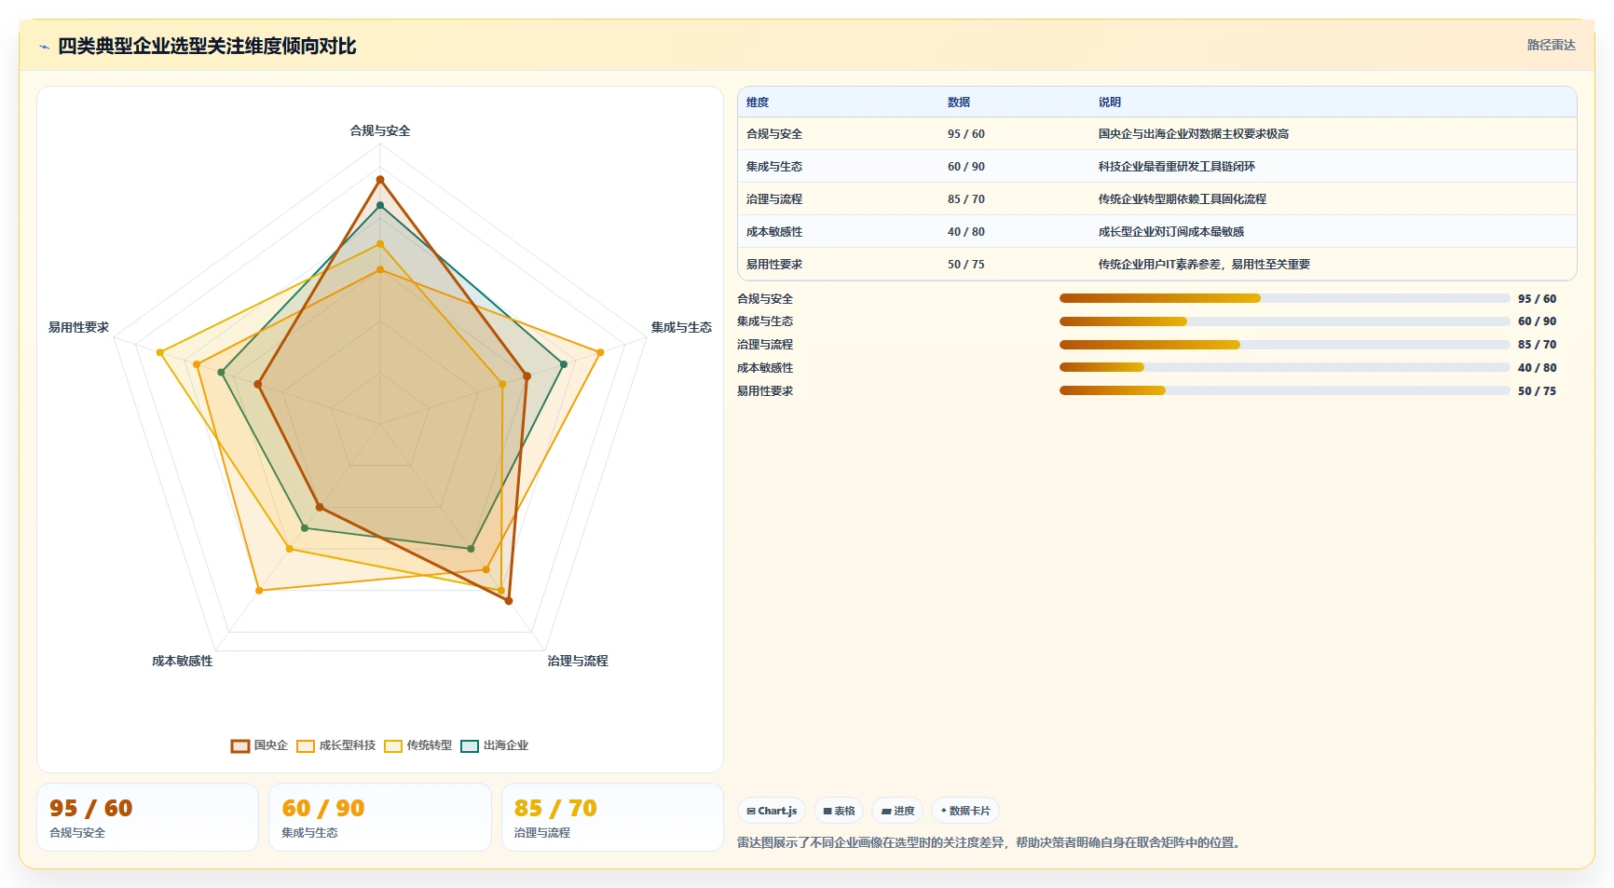This screenshot has width=1614, height=888.
Task: Click the 国央企 legend label
Action: (x=271, y=745)
